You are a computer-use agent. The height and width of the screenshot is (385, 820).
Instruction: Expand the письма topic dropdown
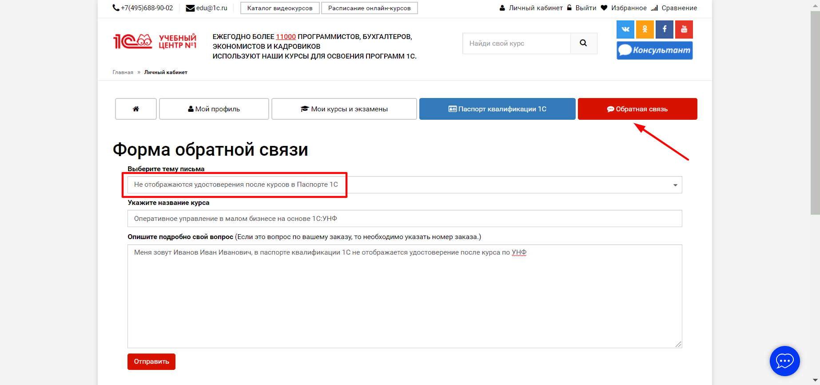click(404, 185)
